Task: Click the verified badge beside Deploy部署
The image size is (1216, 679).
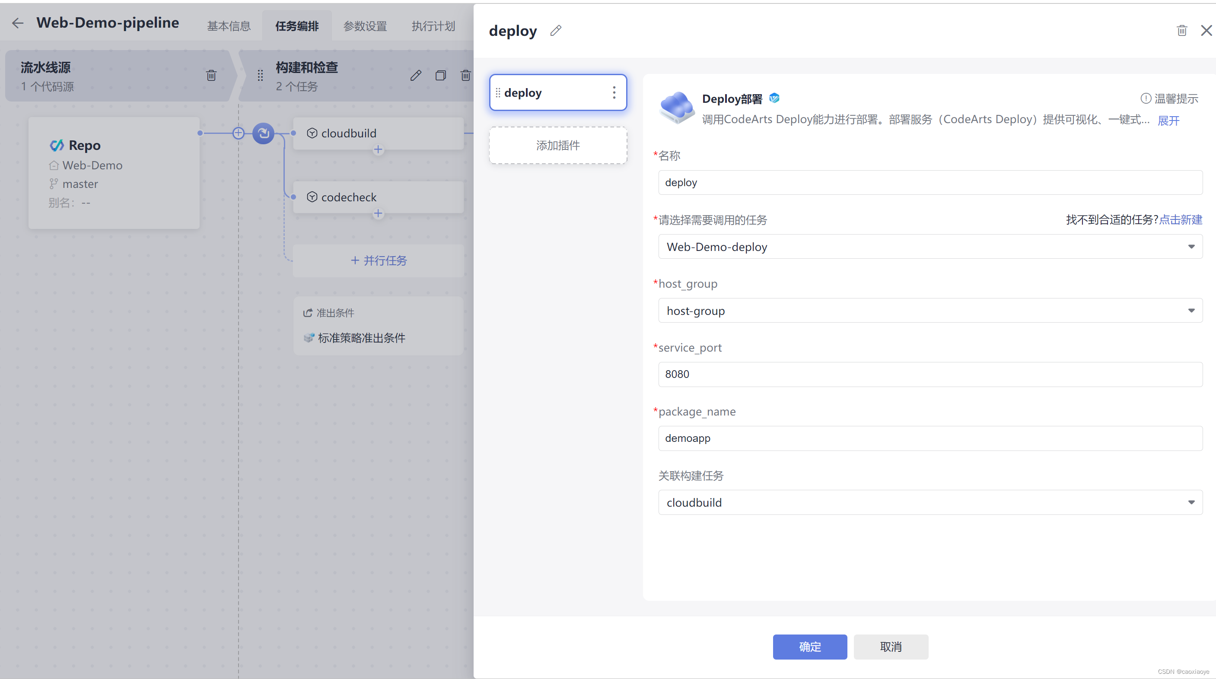Action: click(x=774, y=98)
